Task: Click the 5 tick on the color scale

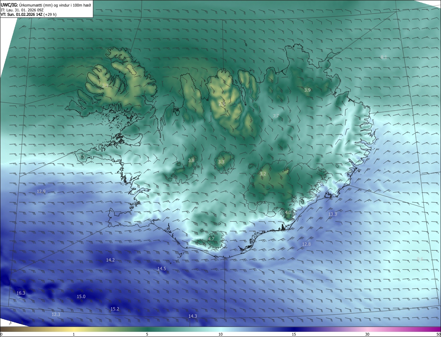Action: coord(147,334)
